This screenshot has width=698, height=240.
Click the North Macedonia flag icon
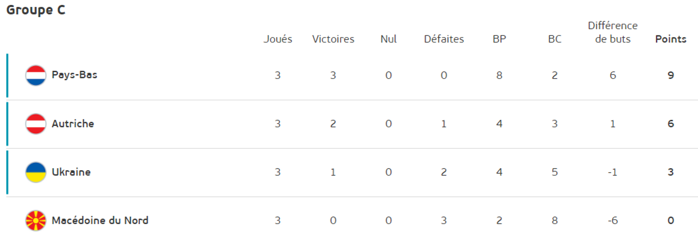click(x=36, y=221)
